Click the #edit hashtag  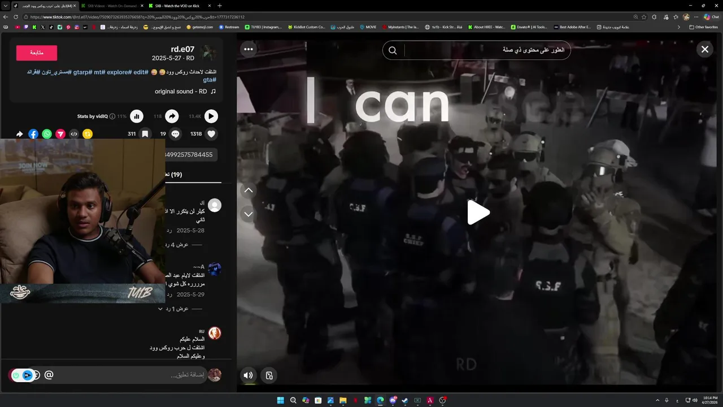(x=141, y=72)
